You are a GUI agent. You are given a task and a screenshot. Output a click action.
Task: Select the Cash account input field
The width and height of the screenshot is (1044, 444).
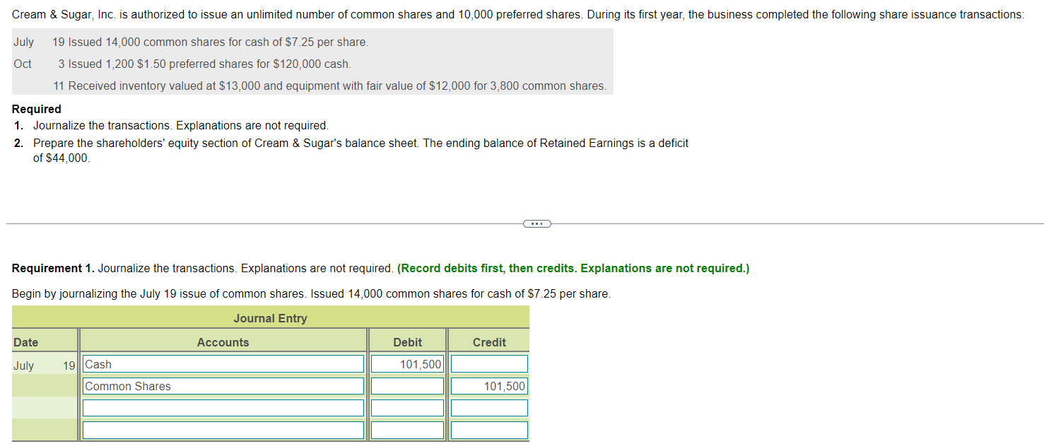point(223,363)
